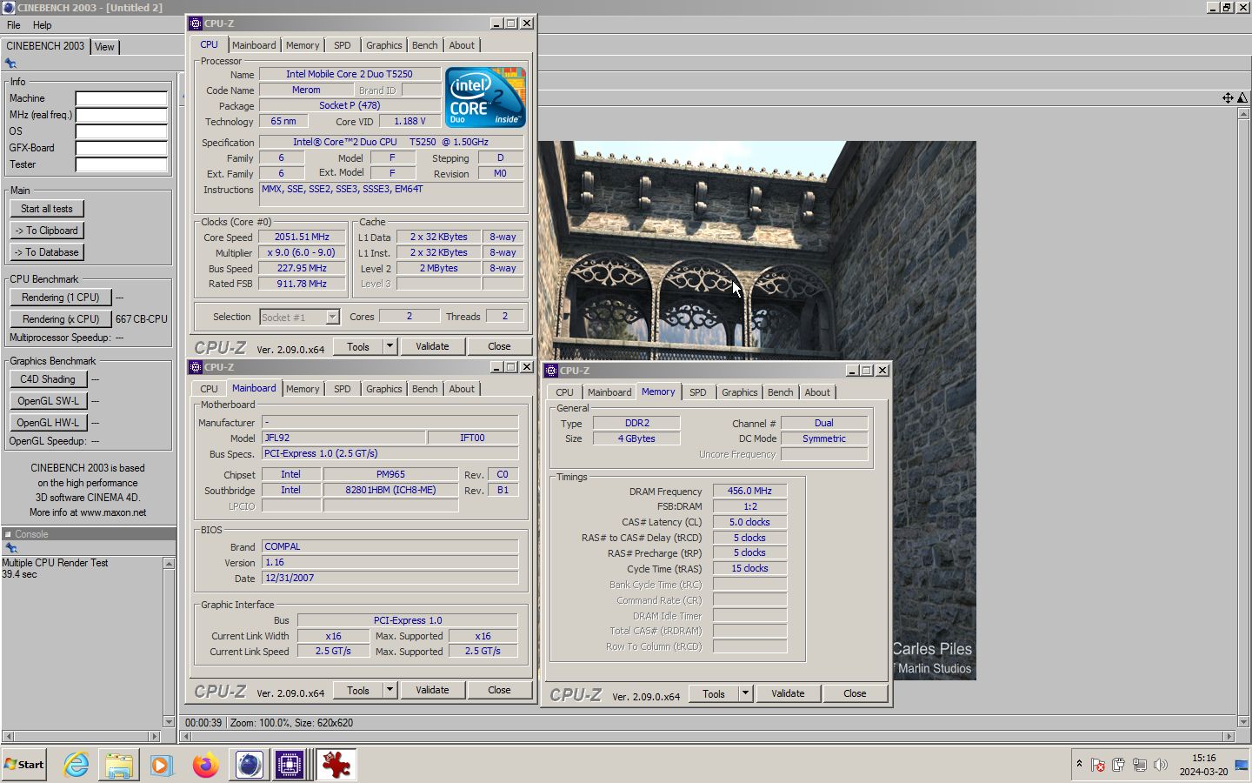Screen dimensions: 1252x783
Task: Click CPU-Z title icon of CPU window
Action: click(195, 23)
